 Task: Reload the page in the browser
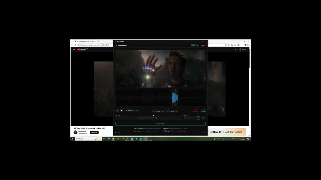tap(75, 45)
